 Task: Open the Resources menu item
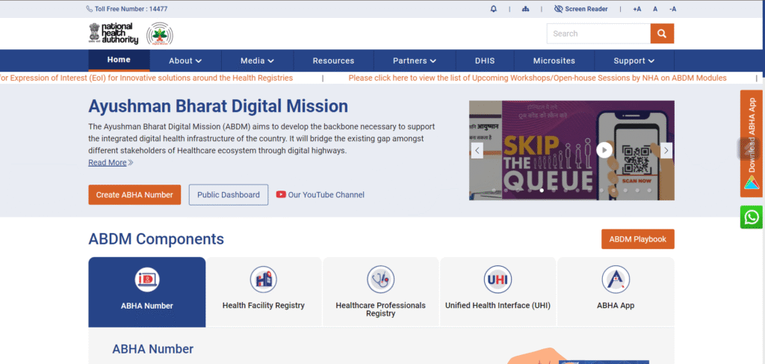click(333, 61)
